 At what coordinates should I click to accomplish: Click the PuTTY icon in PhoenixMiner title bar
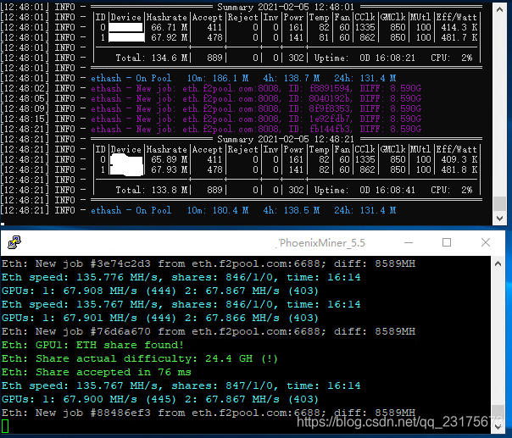click(x=14, y=242)
